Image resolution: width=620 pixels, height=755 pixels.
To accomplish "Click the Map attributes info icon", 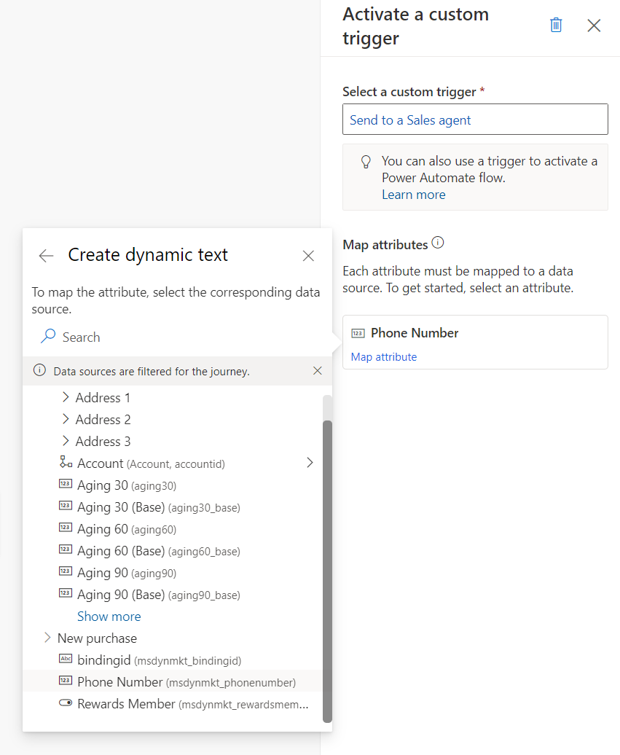I will [x=438, y=243].
